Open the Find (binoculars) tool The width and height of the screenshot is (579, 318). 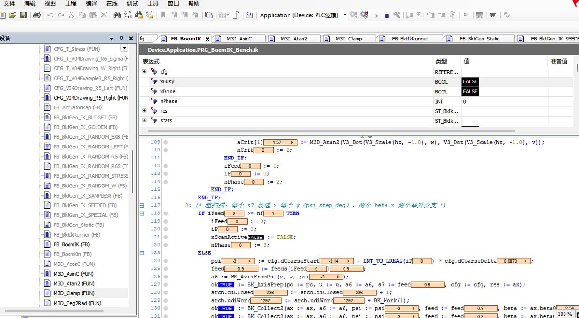(x=117, y=15)
